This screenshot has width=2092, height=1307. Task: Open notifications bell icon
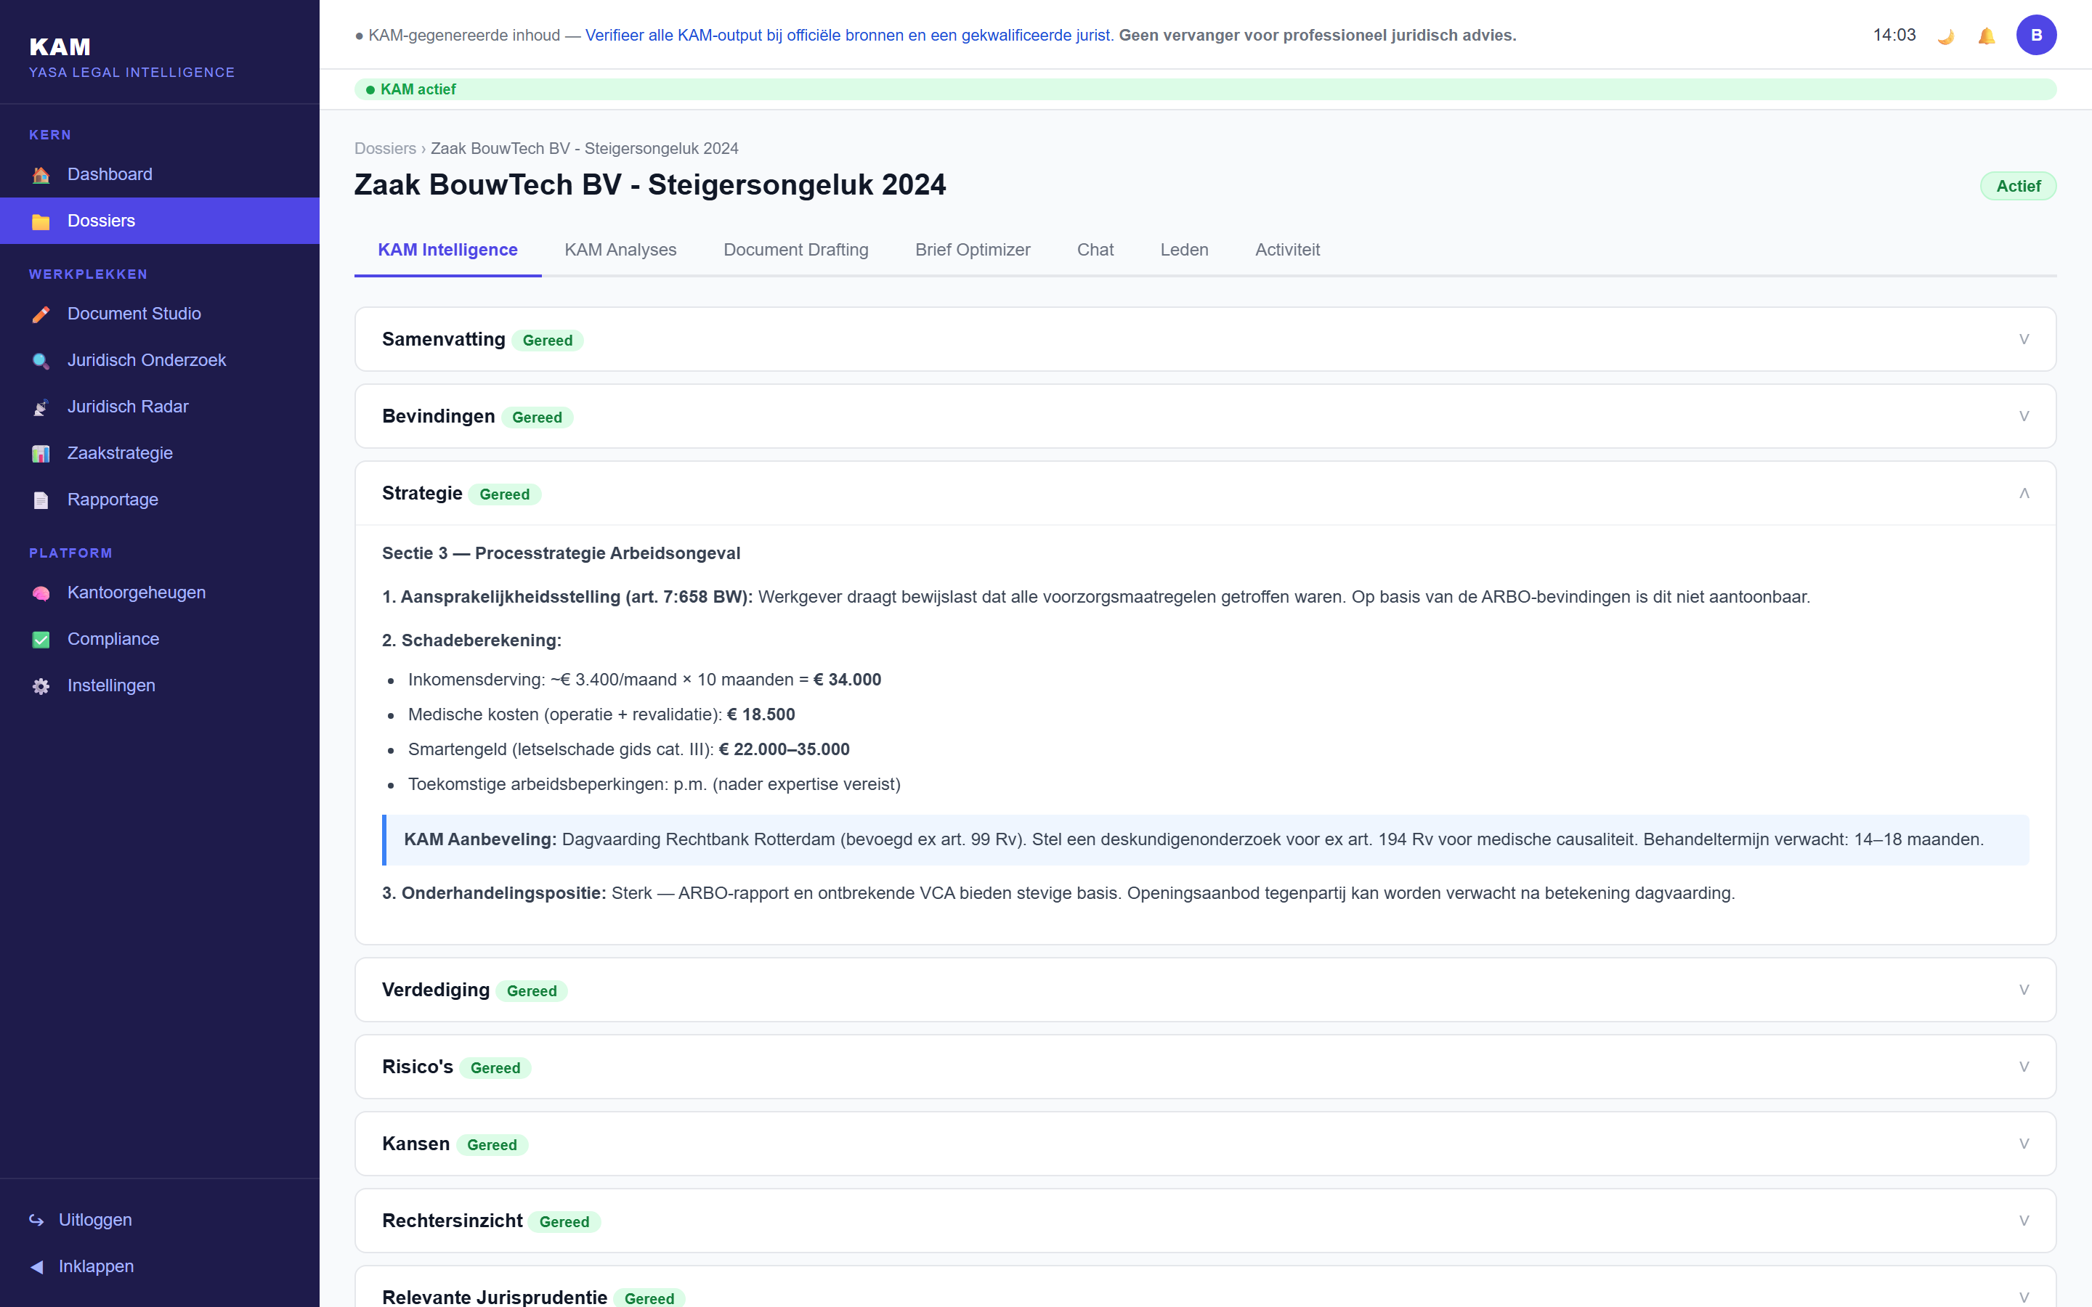[1987, 36]
